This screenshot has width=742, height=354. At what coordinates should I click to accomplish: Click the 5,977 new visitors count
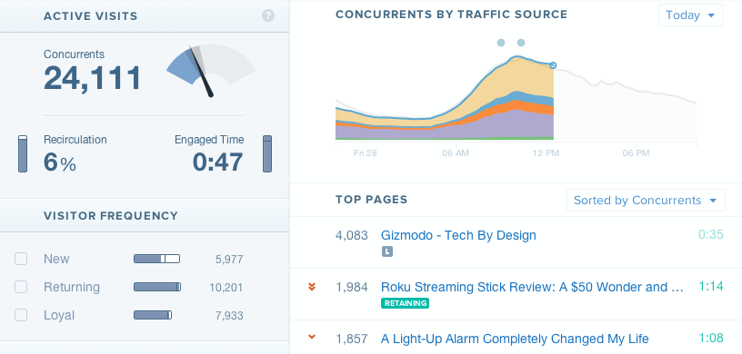(x=228, y=259)
